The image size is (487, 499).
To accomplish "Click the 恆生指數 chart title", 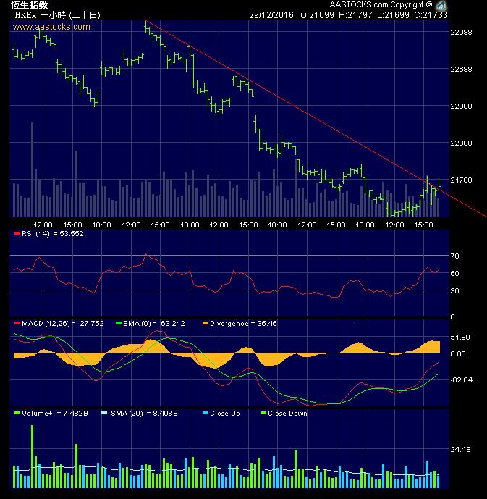I will point(29,5).
